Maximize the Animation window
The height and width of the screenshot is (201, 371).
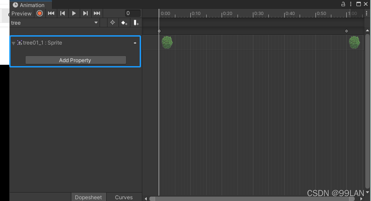coord(359,4)
